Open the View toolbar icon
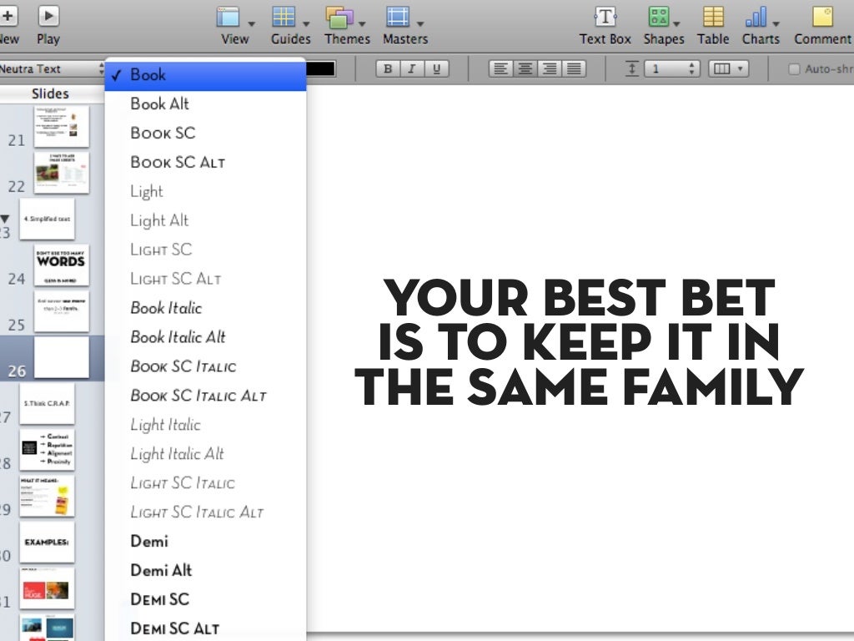 pos(228,18)
